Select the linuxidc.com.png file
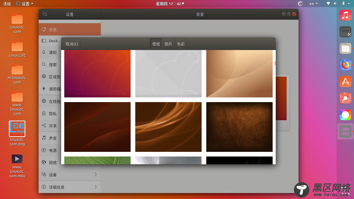The height and width of the screenshot is (199, 354). click(17, 133)
